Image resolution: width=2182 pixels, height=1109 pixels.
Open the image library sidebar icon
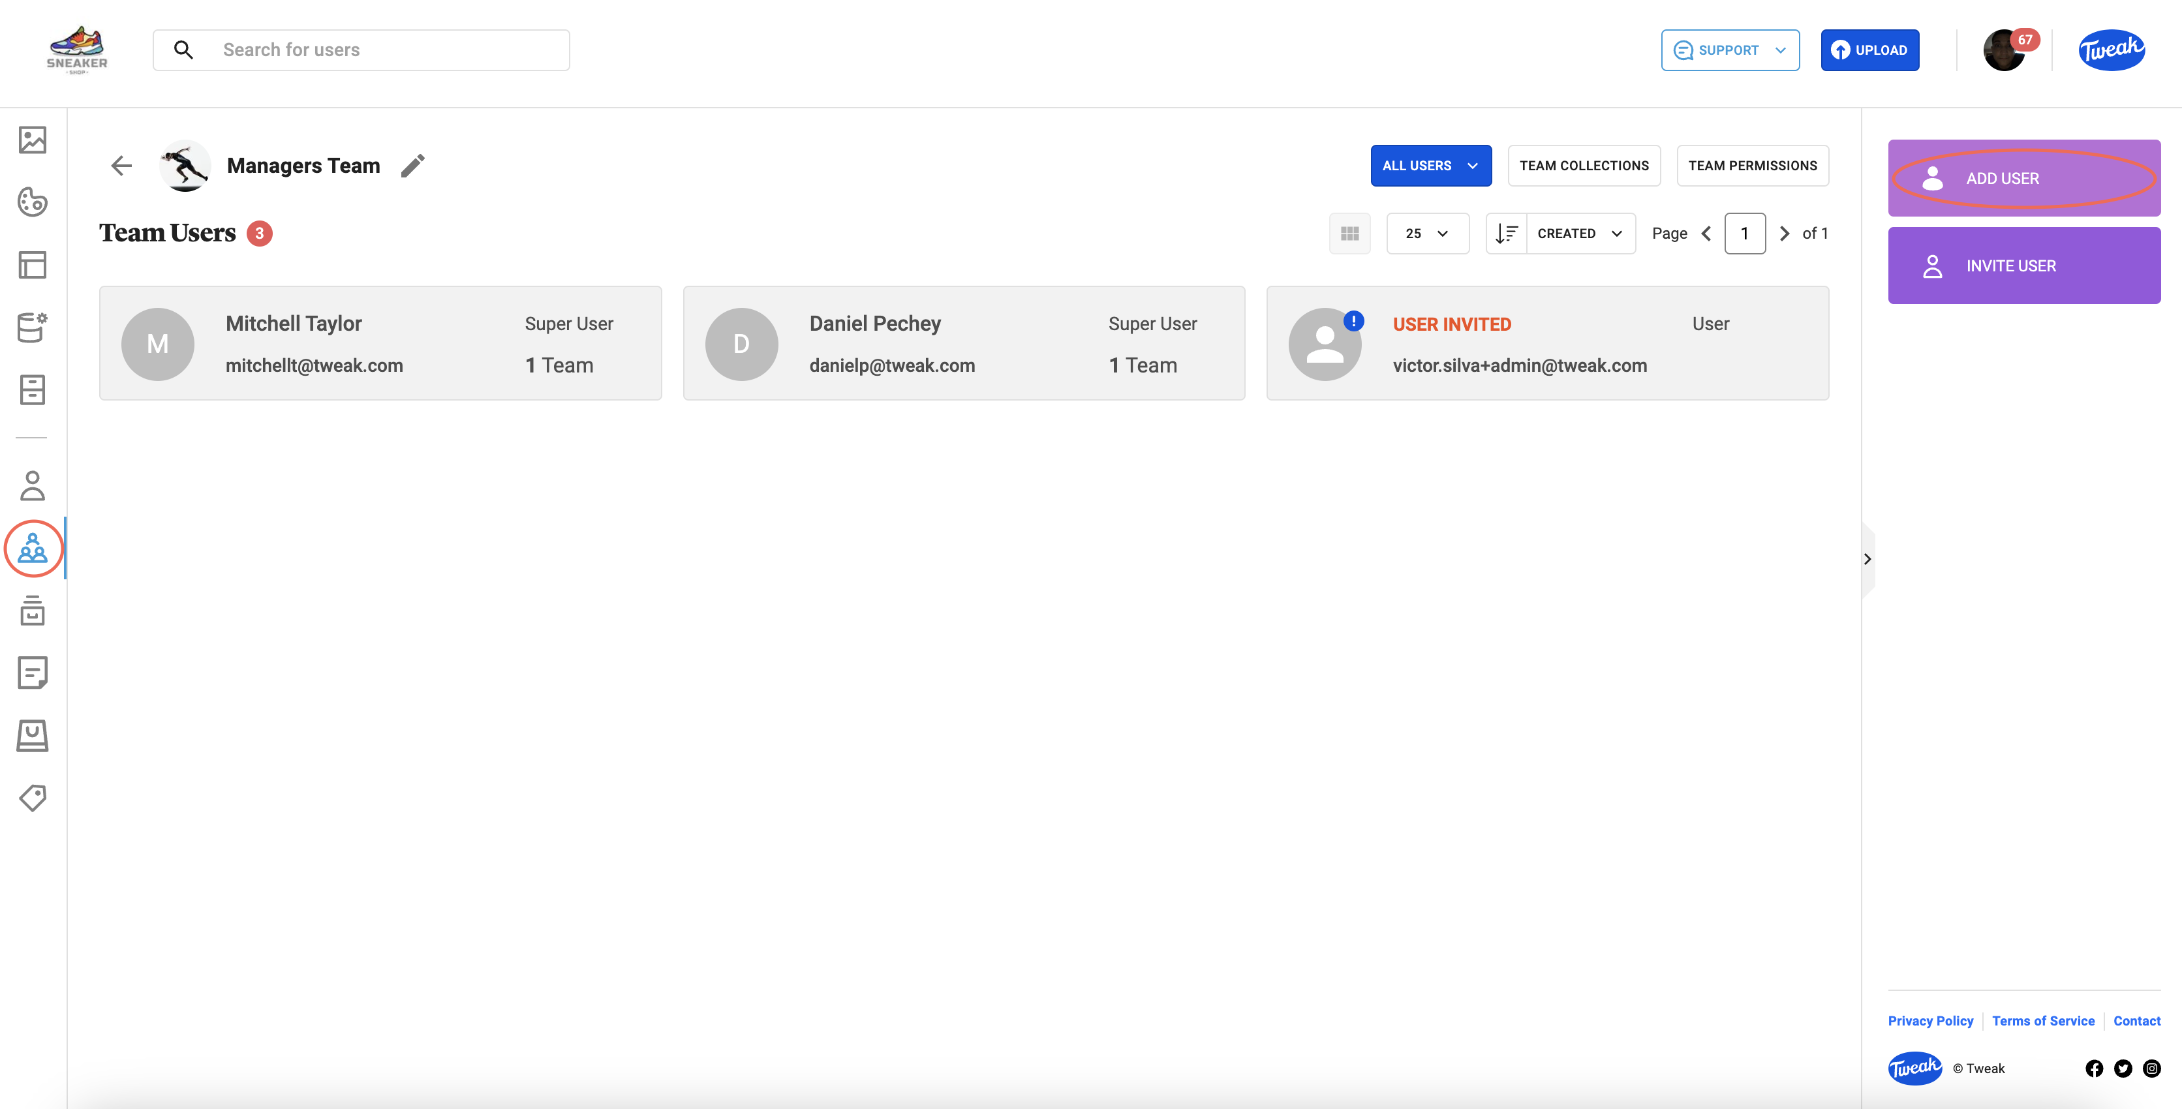[32, 140]
